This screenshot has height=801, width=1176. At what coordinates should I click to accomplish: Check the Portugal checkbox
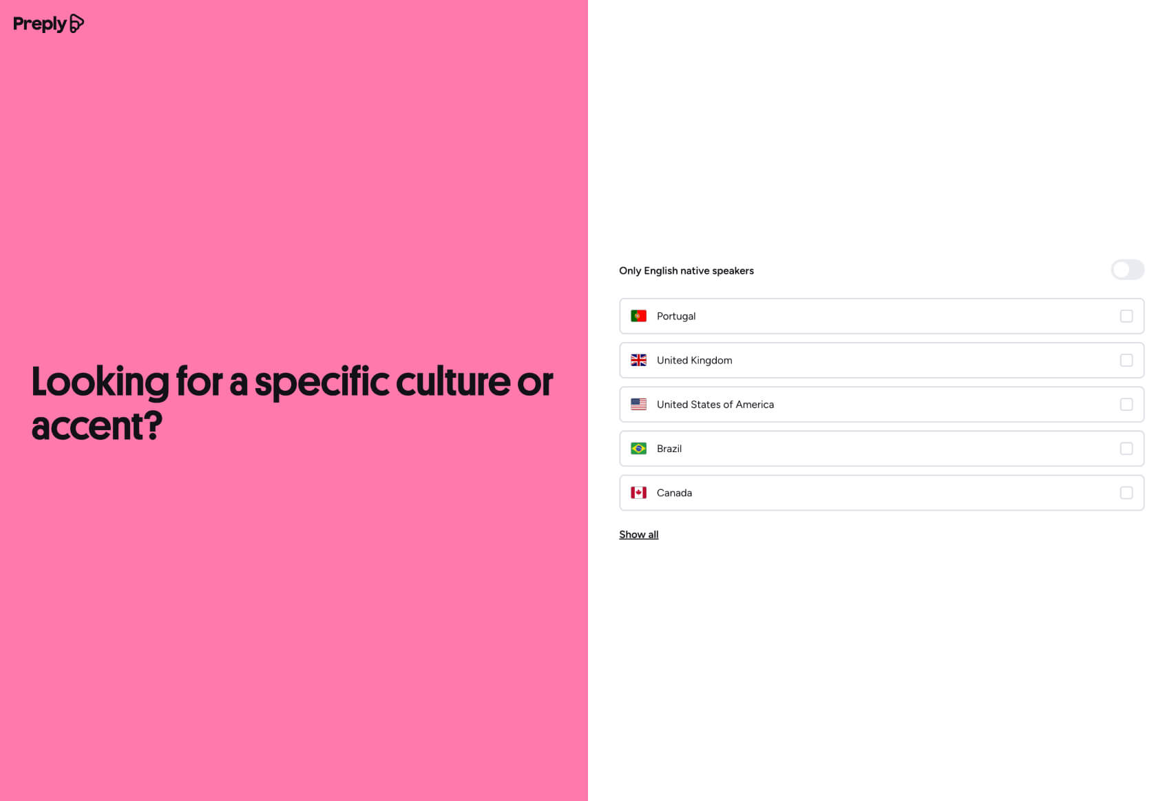[x=1126, y=316]
